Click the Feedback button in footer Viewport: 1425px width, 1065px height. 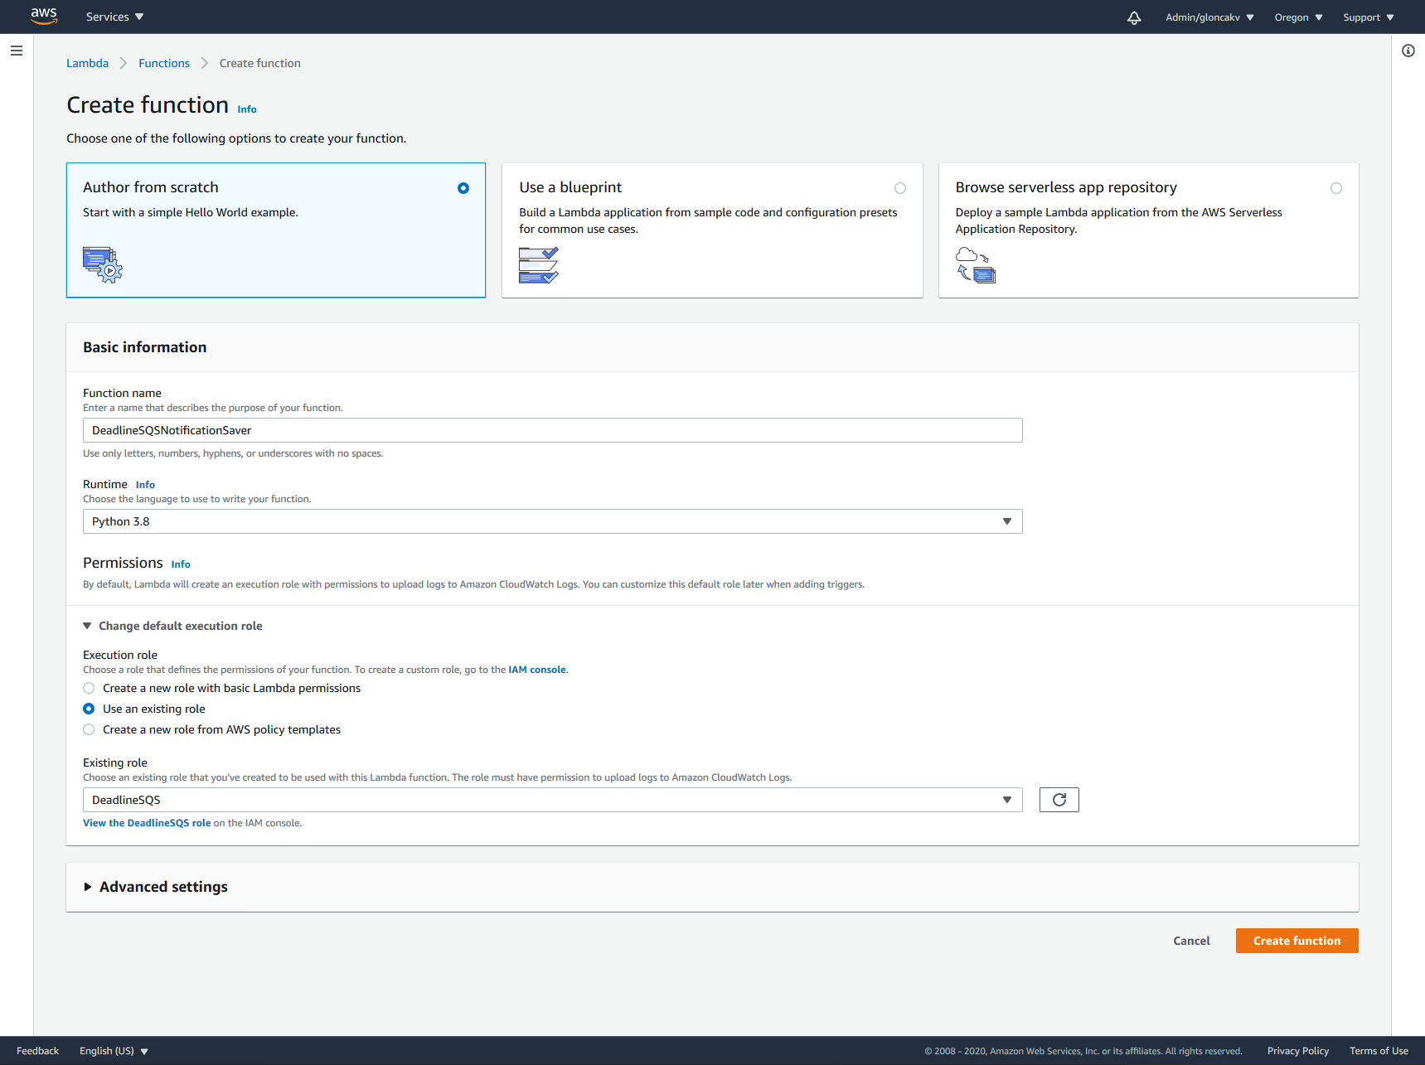coord(38,1051)
